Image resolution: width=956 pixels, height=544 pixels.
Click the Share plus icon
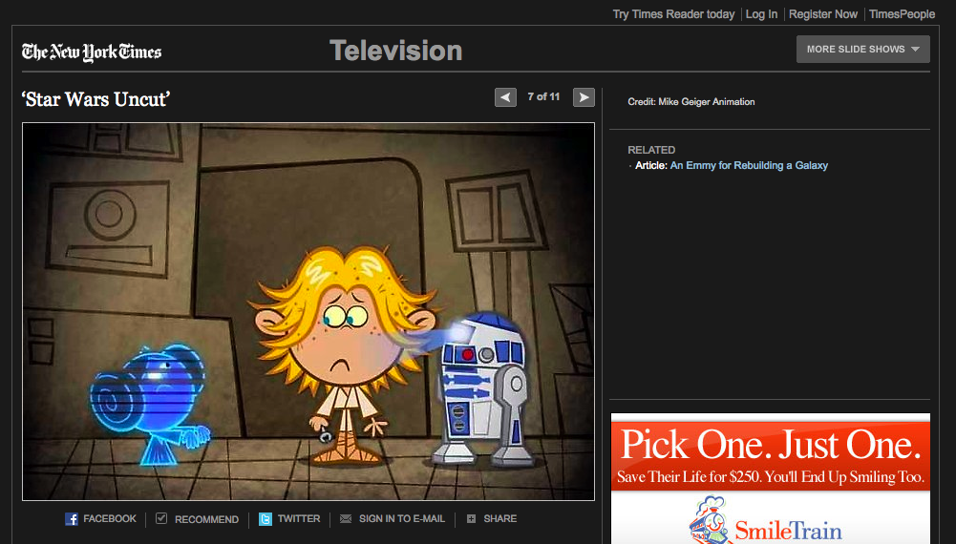pos(471,519)
